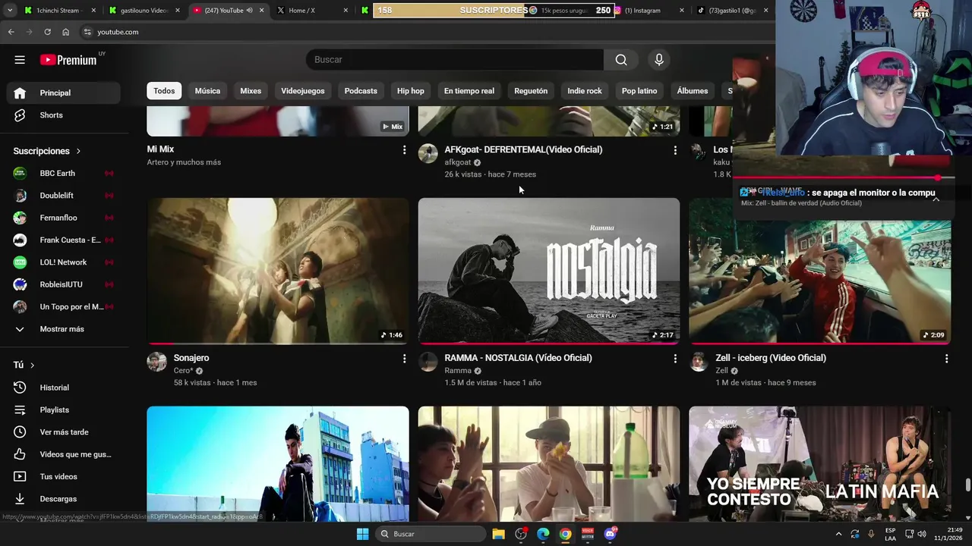Play the Zell iceberg video thumbnail

click(x=820, y=282)
